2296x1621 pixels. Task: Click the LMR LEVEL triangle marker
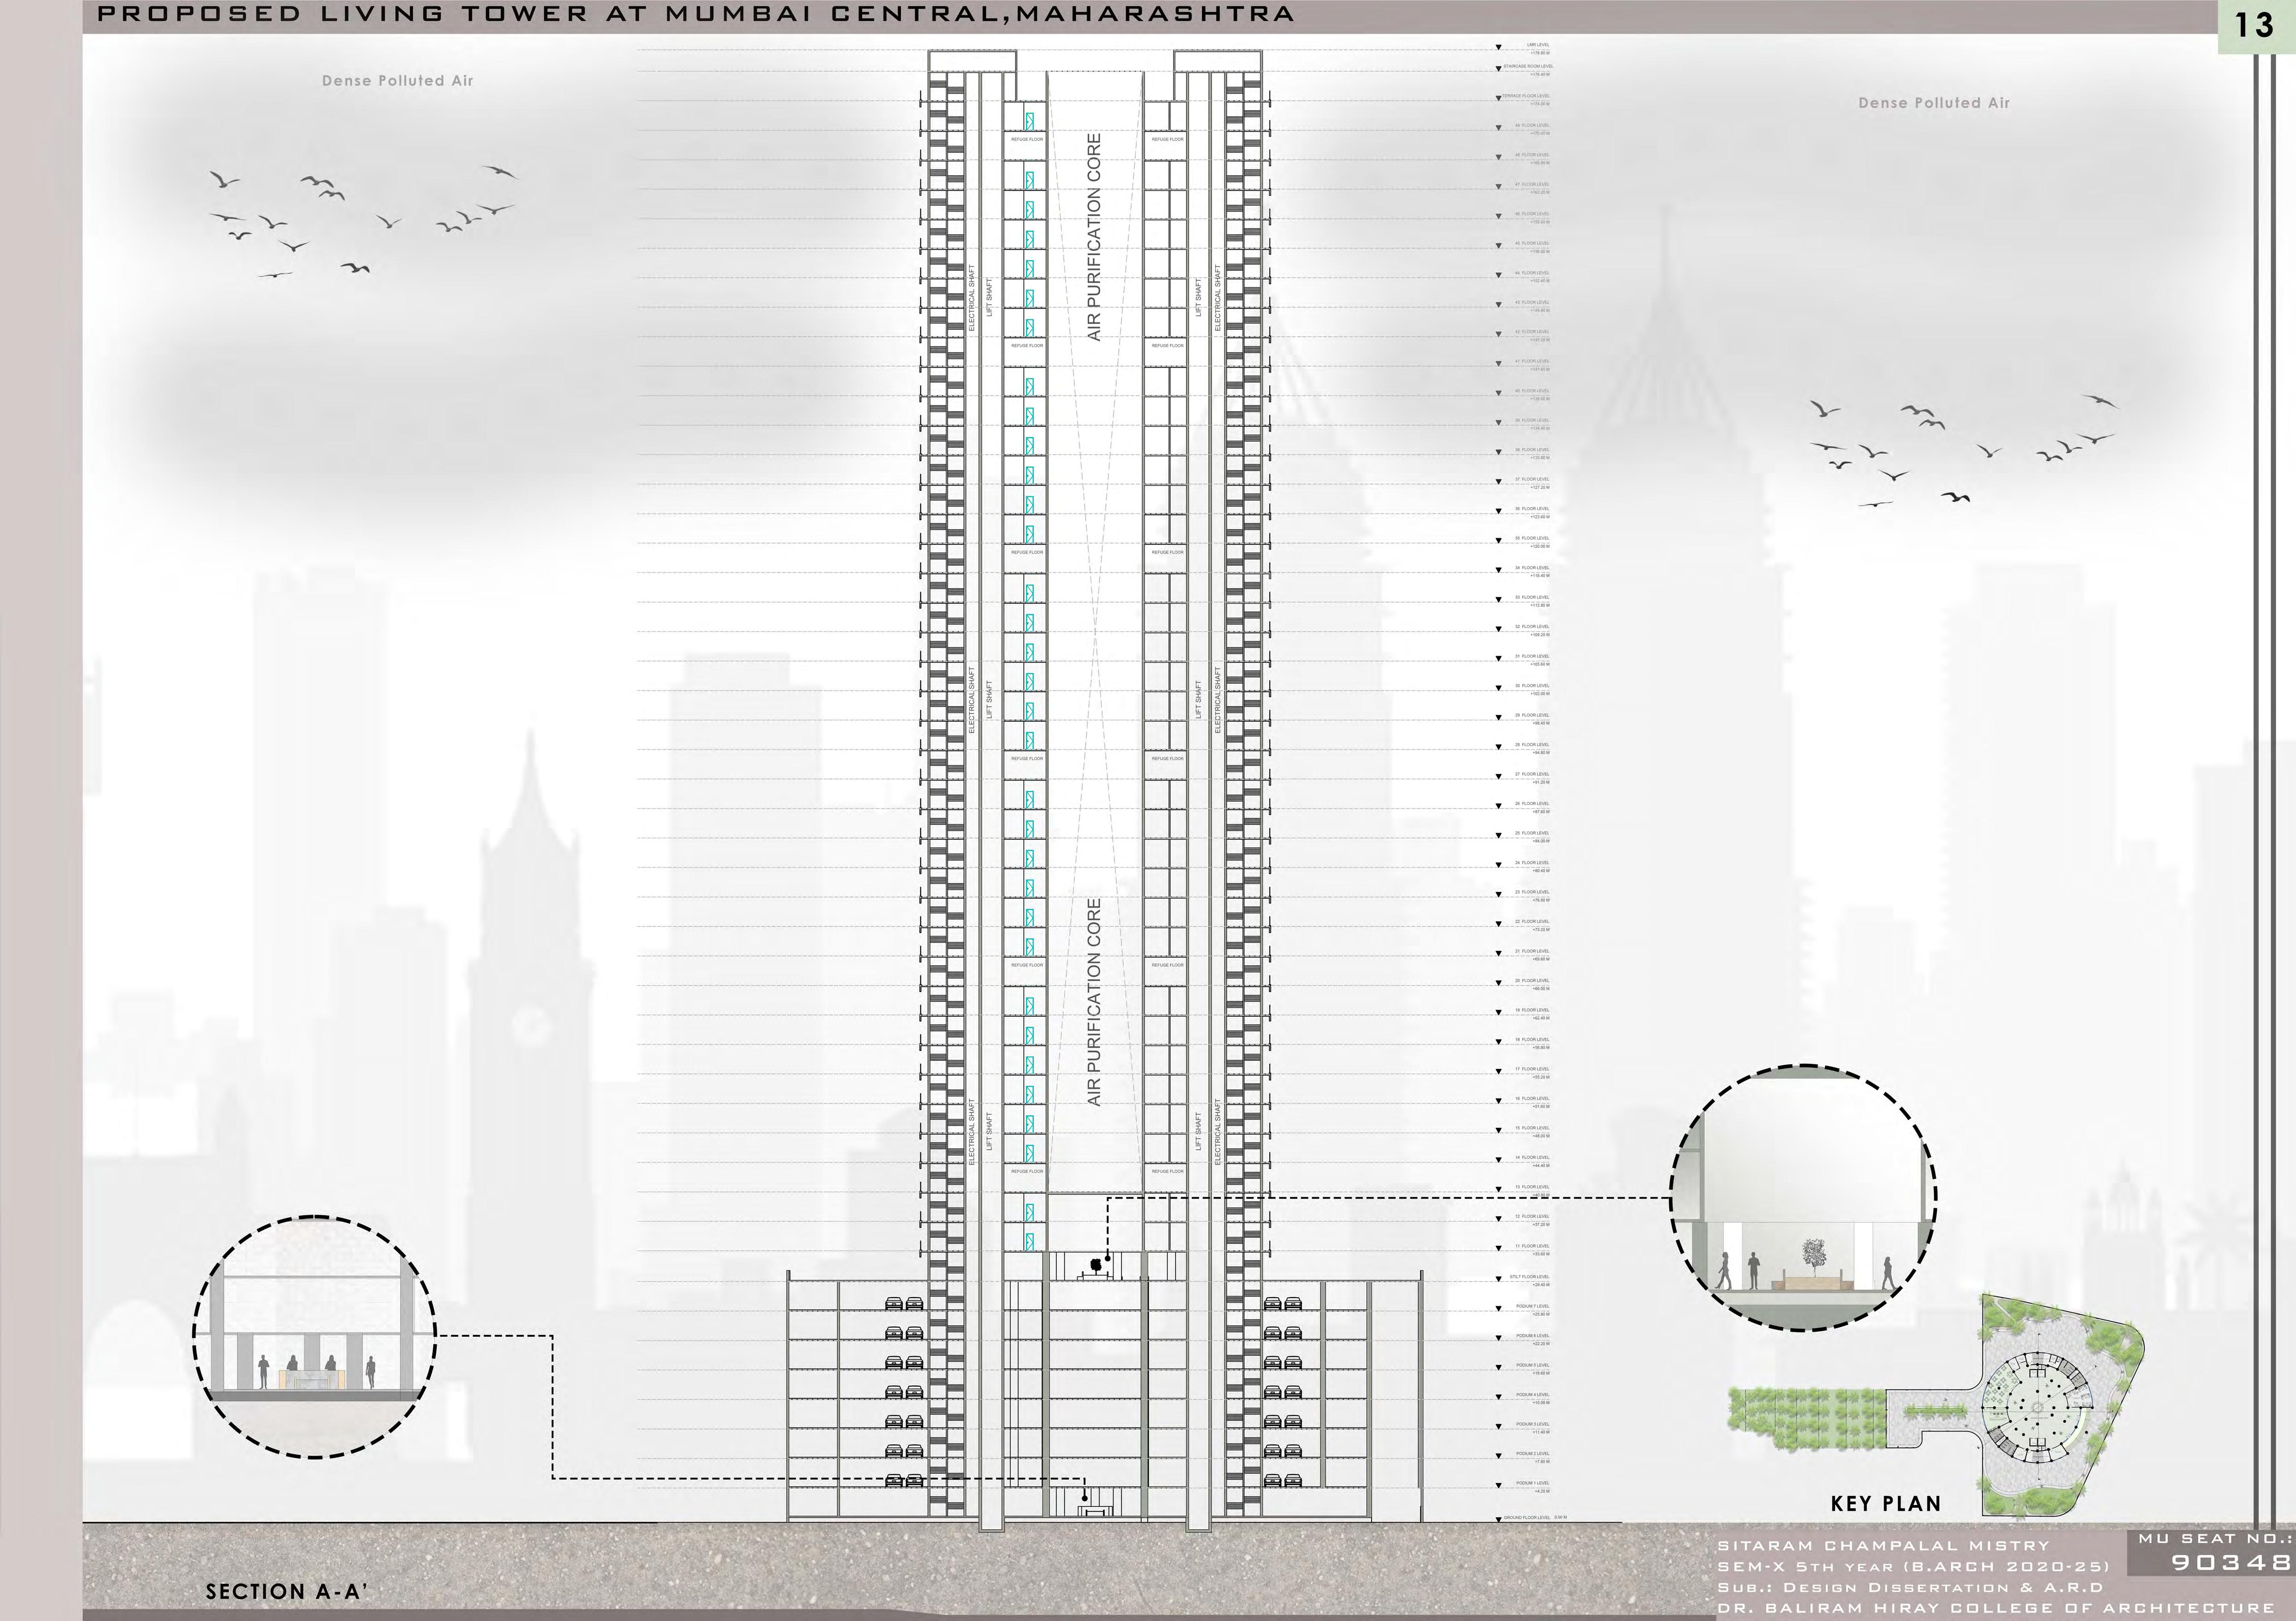pyautogui.click(x=1499, y=47)
